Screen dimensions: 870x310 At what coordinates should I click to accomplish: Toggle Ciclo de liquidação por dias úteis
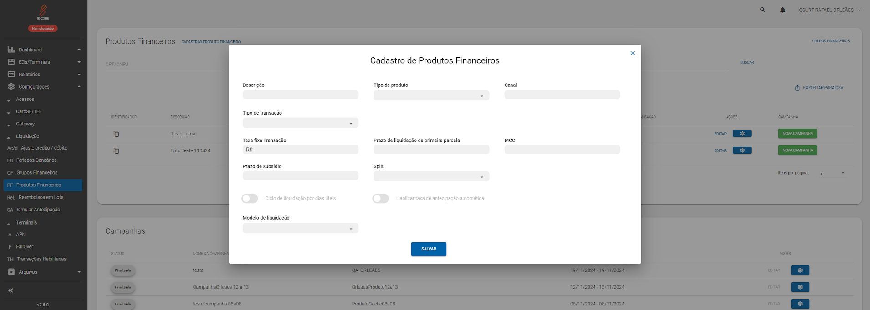click(250, 199)
